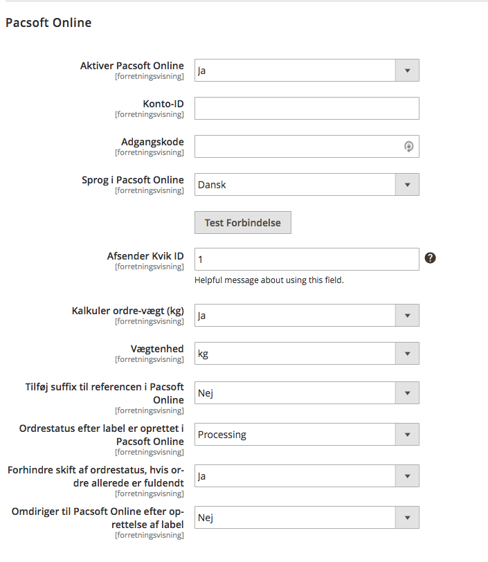
Task: Click the Afsender Kvik ID label
Action: coord(145,255)
